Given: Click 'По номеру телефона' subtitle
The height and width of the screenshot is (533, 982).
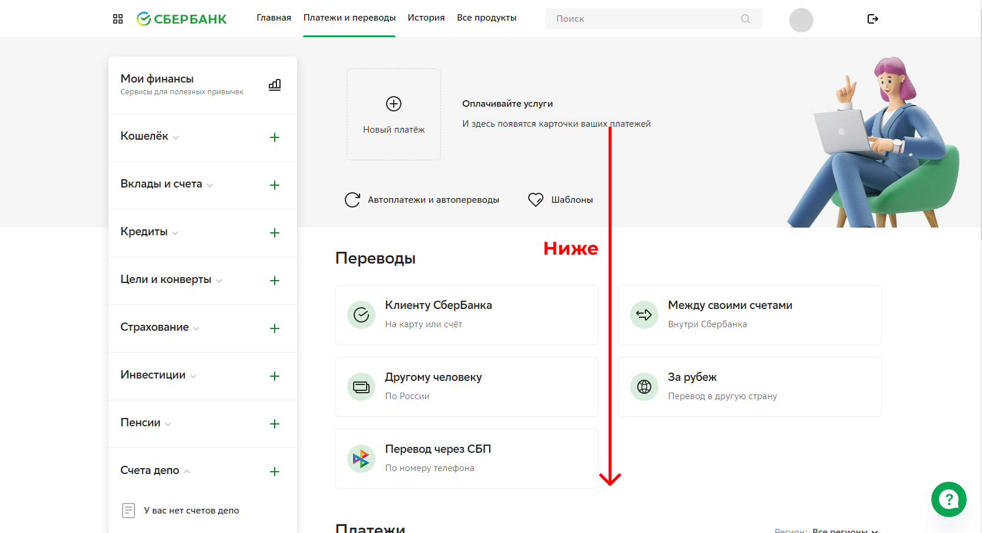Looking at the screenshot, I should [x=430, y=468].
